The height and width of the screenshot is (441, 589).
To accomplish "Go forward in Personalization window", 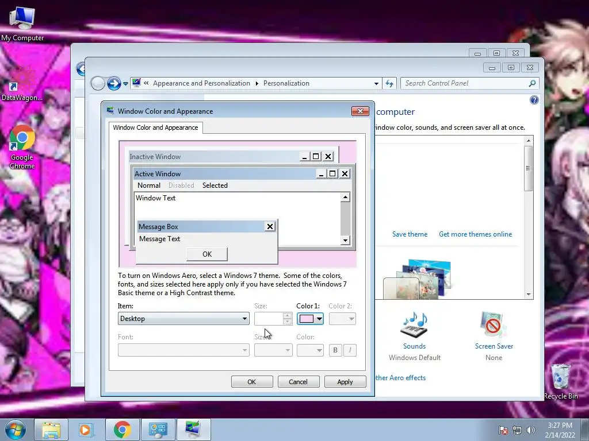I will pyautogui.click(x=114, y=83).
